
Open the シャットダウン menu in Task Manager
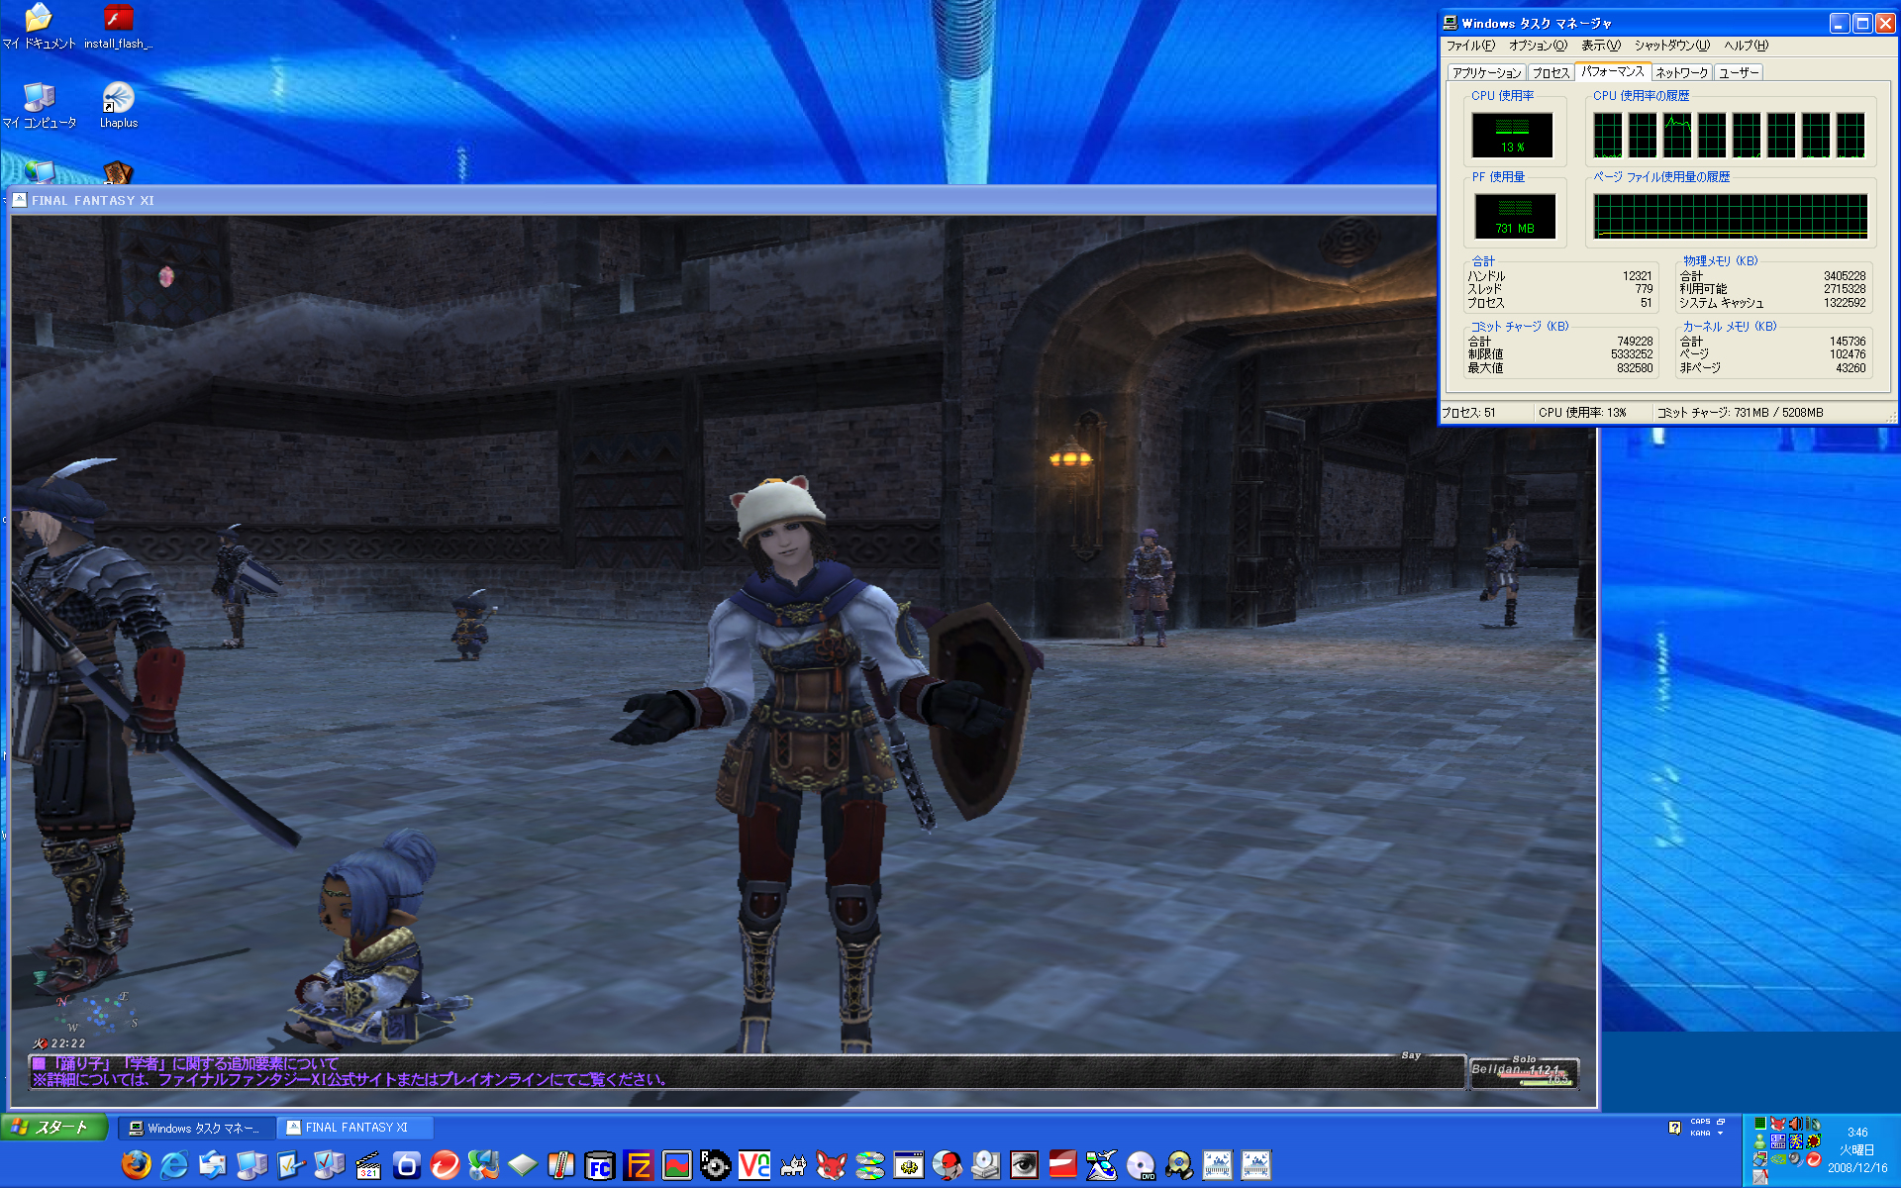(1671, 46)
